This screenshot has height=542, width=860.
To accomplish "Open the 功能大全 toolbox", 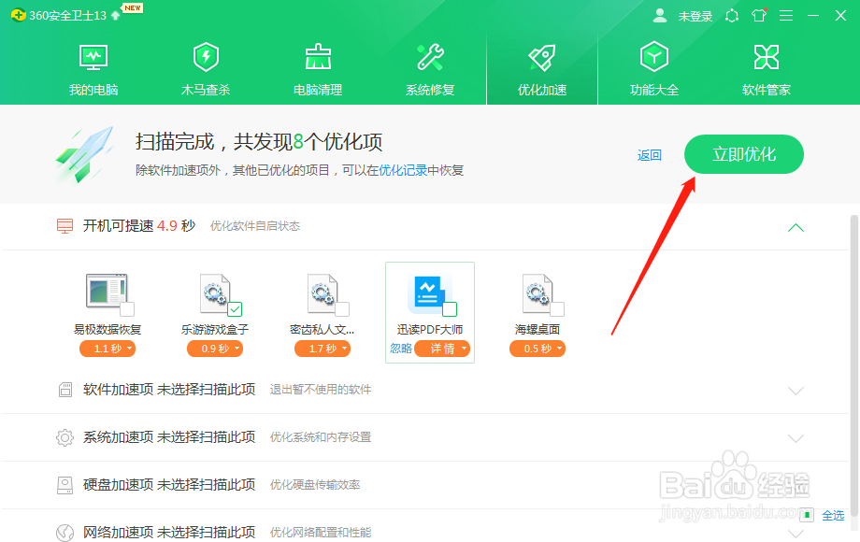I will (653, 67).
